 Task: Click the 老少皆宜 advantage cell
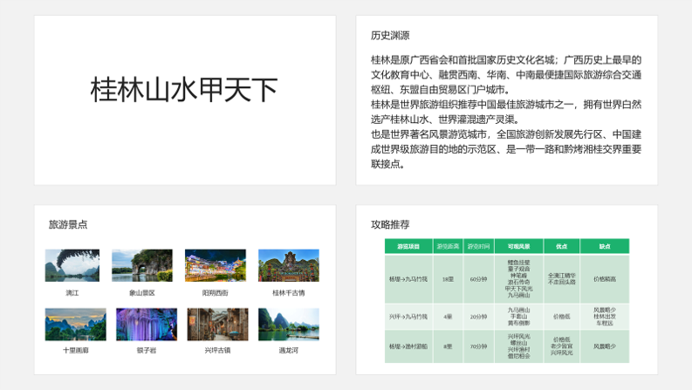click(x=562, y=346)
